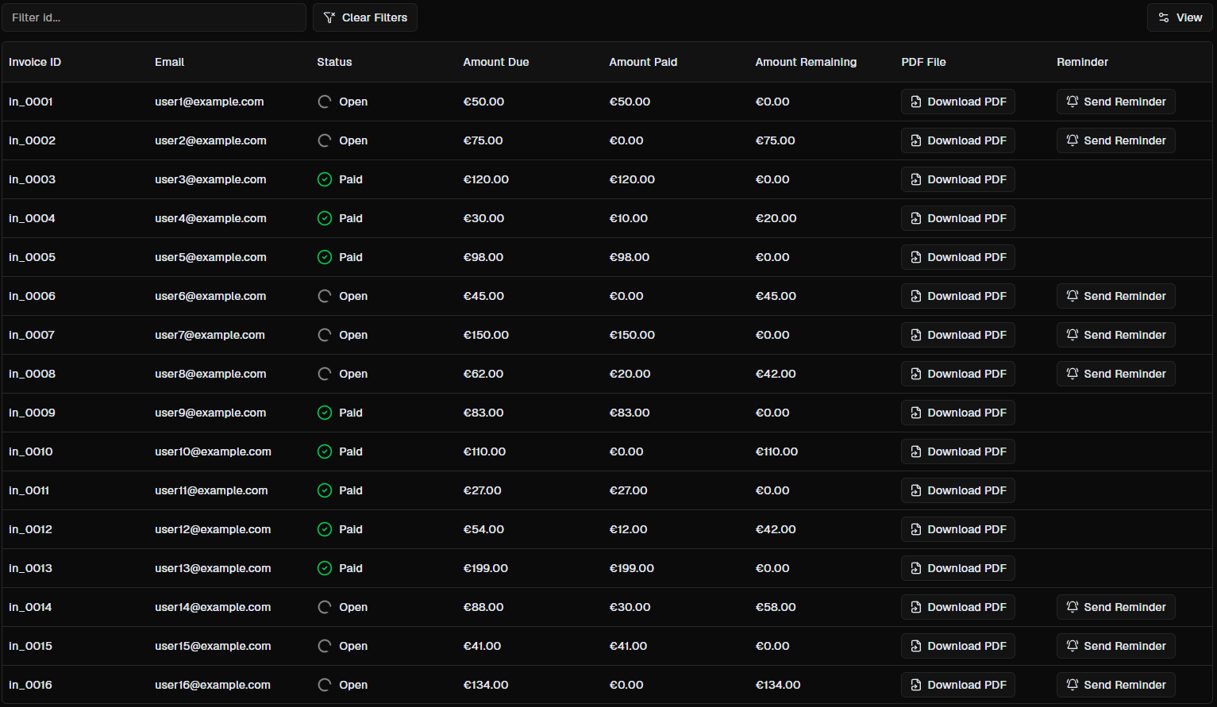
Task: Click the bell icon for invoice in_0002
Action: click(1073, 140)
